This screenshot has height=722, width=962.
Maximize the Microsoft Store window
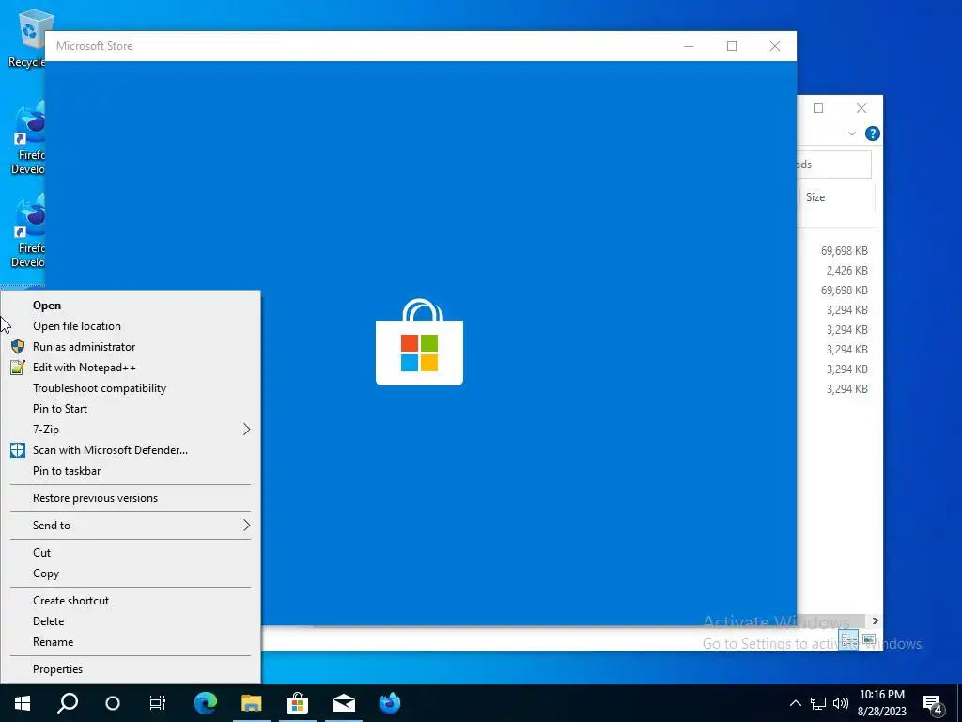click(732, 46)
